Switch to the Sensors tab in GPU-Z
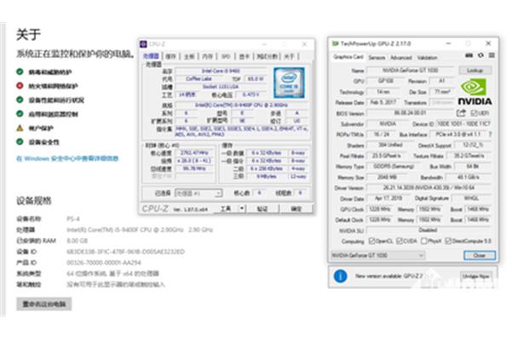The height and width of the screenshot is (340, 511). click(x=376, y=58)
